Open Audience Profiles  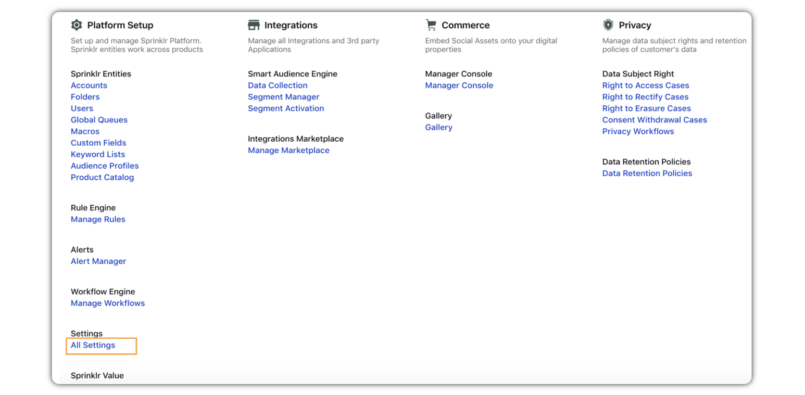[x=104, y=166]
